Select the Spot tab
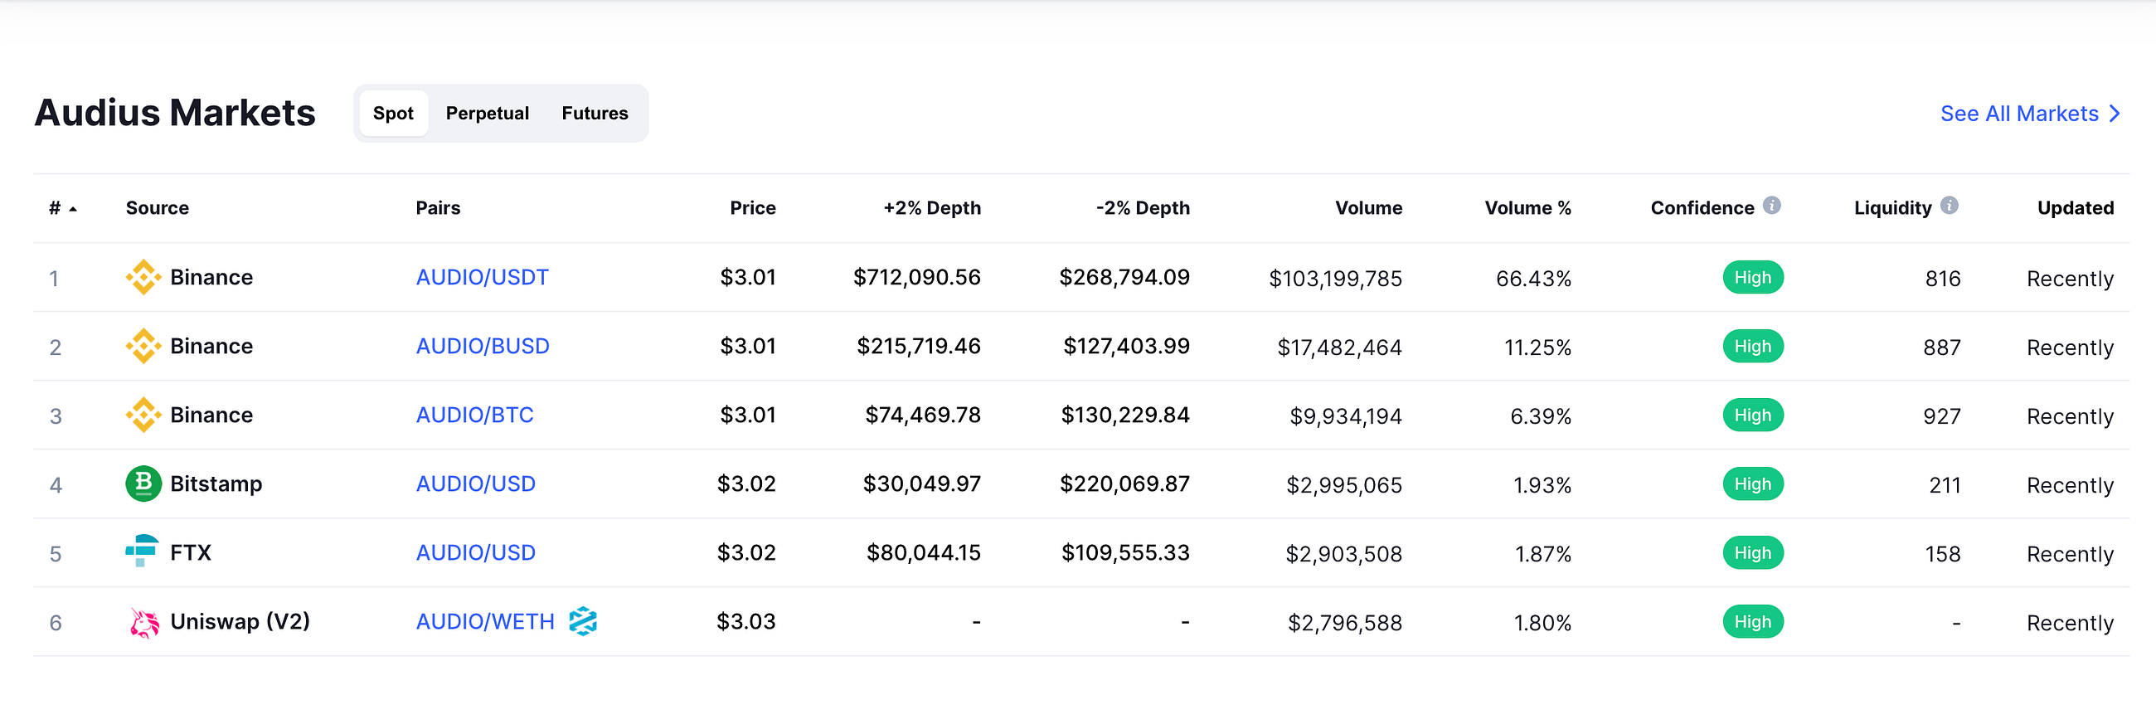 393,114
